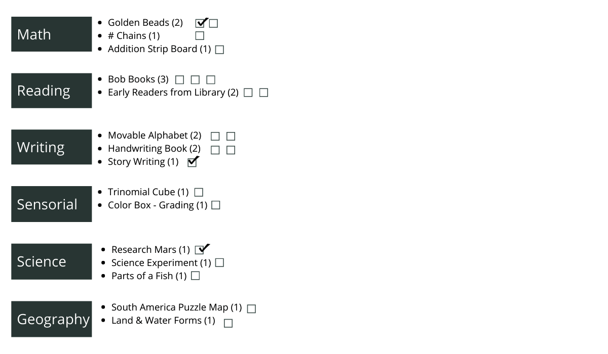Check the second Golden Beads checkbox

click(x=213, y=23)
